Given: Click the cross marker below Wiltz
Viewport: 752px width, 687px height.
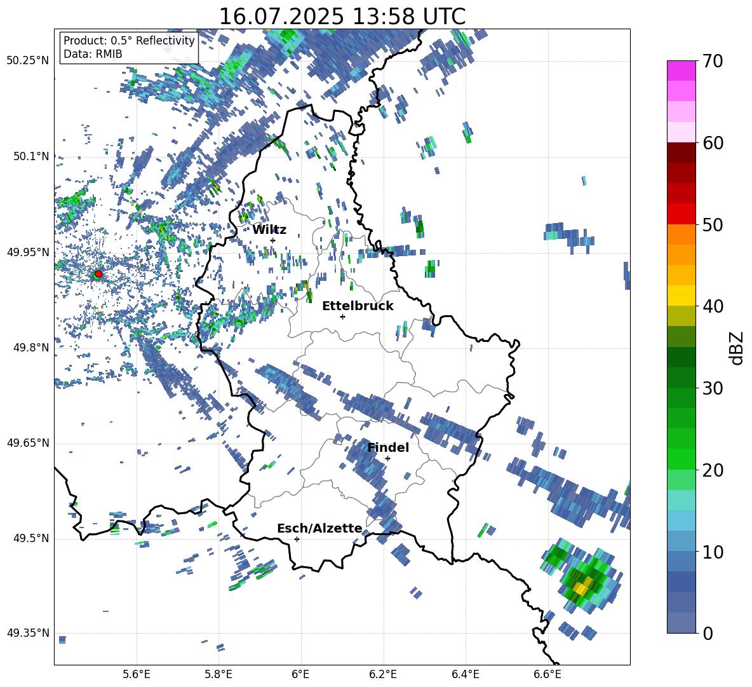Looking at the screenshot, I should (x=273, y=240).
